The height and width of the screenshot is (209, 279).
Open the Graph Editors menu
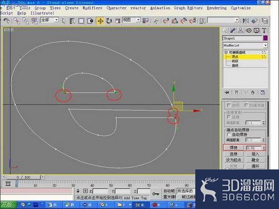tap(188, 8)
